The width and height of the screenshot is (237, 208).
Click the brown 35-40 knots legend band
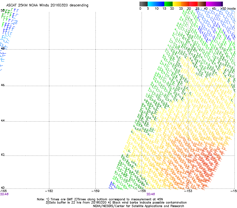[202, 4]
